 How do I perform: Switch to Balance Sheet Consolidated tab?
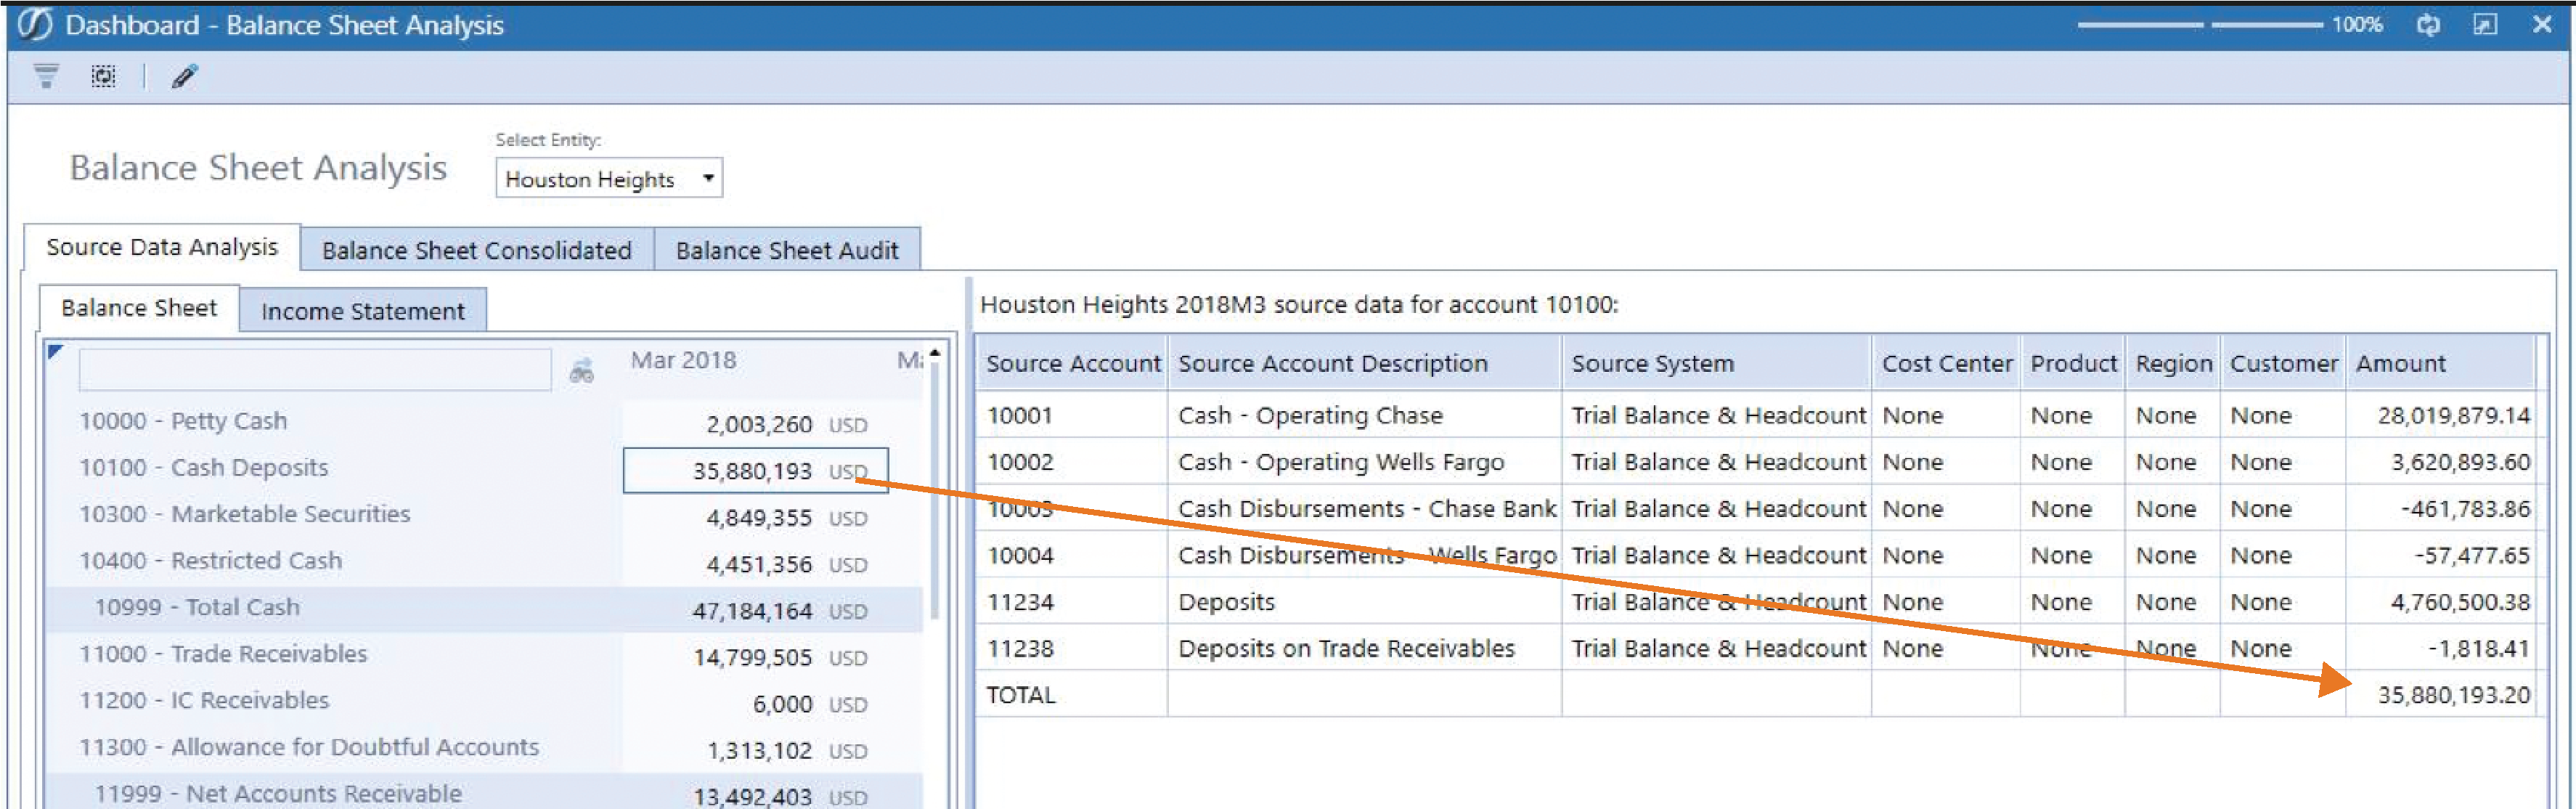(x=477, y=250)
